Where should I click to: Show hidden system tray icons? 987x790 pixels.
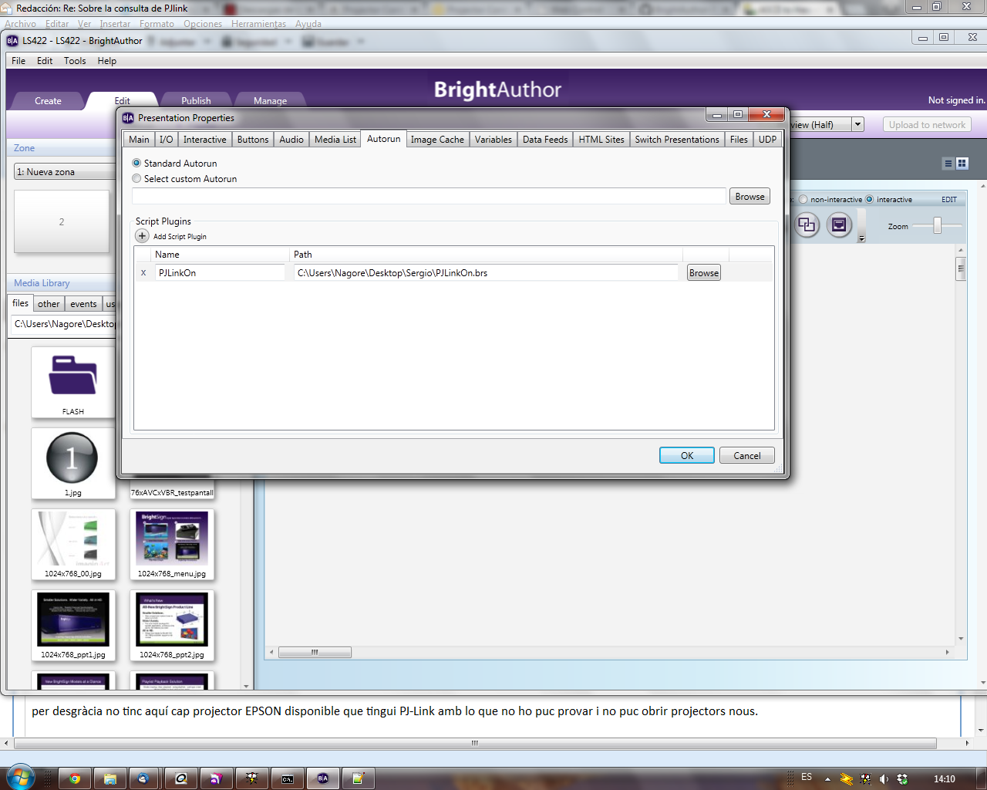pos(827,779)
